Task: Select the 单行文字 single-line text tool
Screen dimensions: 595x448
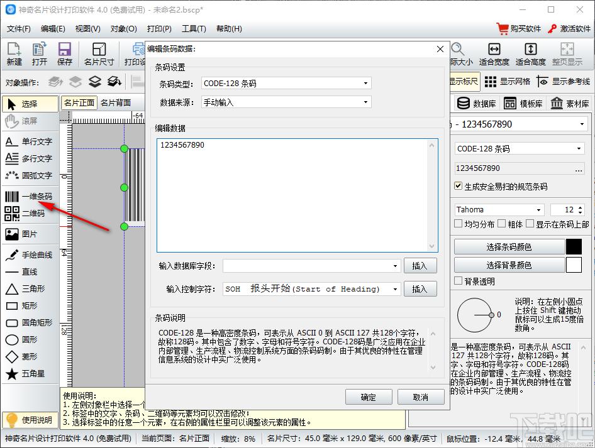Action: pyautogui.click(x=30, y=141)
